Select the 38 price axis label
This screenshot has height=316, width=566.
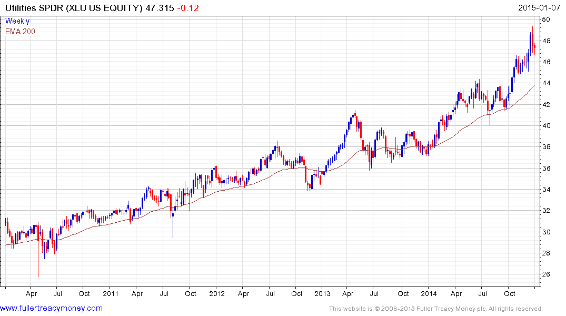pyautogui.click(x=546, y=146)
